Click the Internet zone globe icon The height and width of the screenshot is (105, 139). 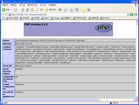111,103
